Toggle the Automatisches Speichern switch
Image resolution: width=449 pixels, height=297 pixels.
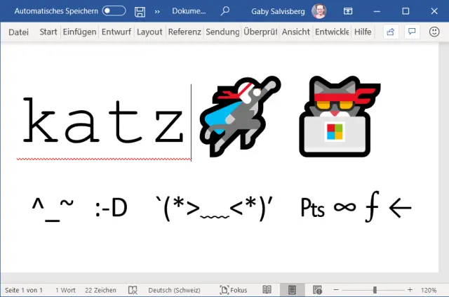[x=114, y=11]
